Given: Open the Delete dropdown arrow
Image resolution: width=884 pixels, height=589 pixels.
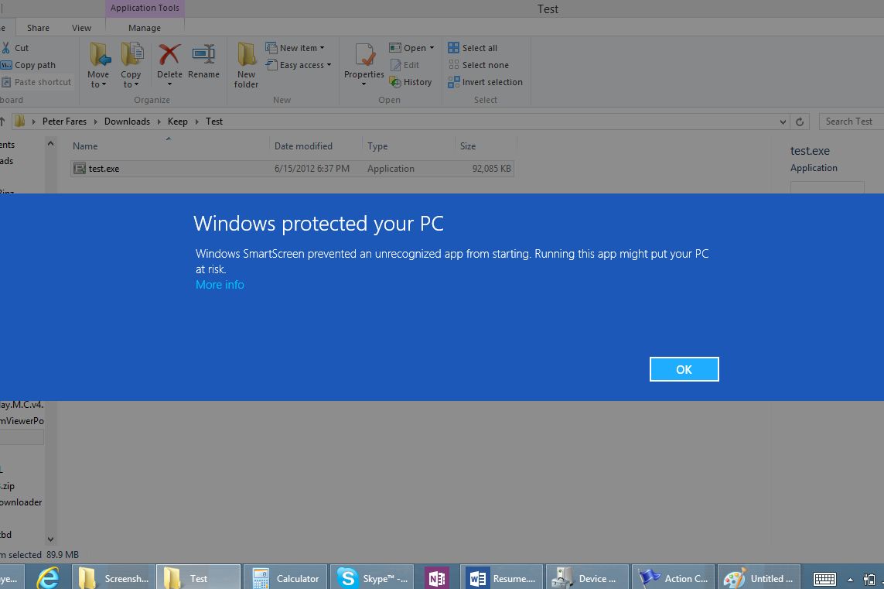Looking at the screenshot, I should (169, 84).
